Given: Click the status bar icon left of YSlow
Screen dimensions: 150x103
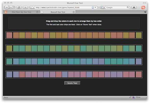Looking at the screenshot, I should [134, 97].
